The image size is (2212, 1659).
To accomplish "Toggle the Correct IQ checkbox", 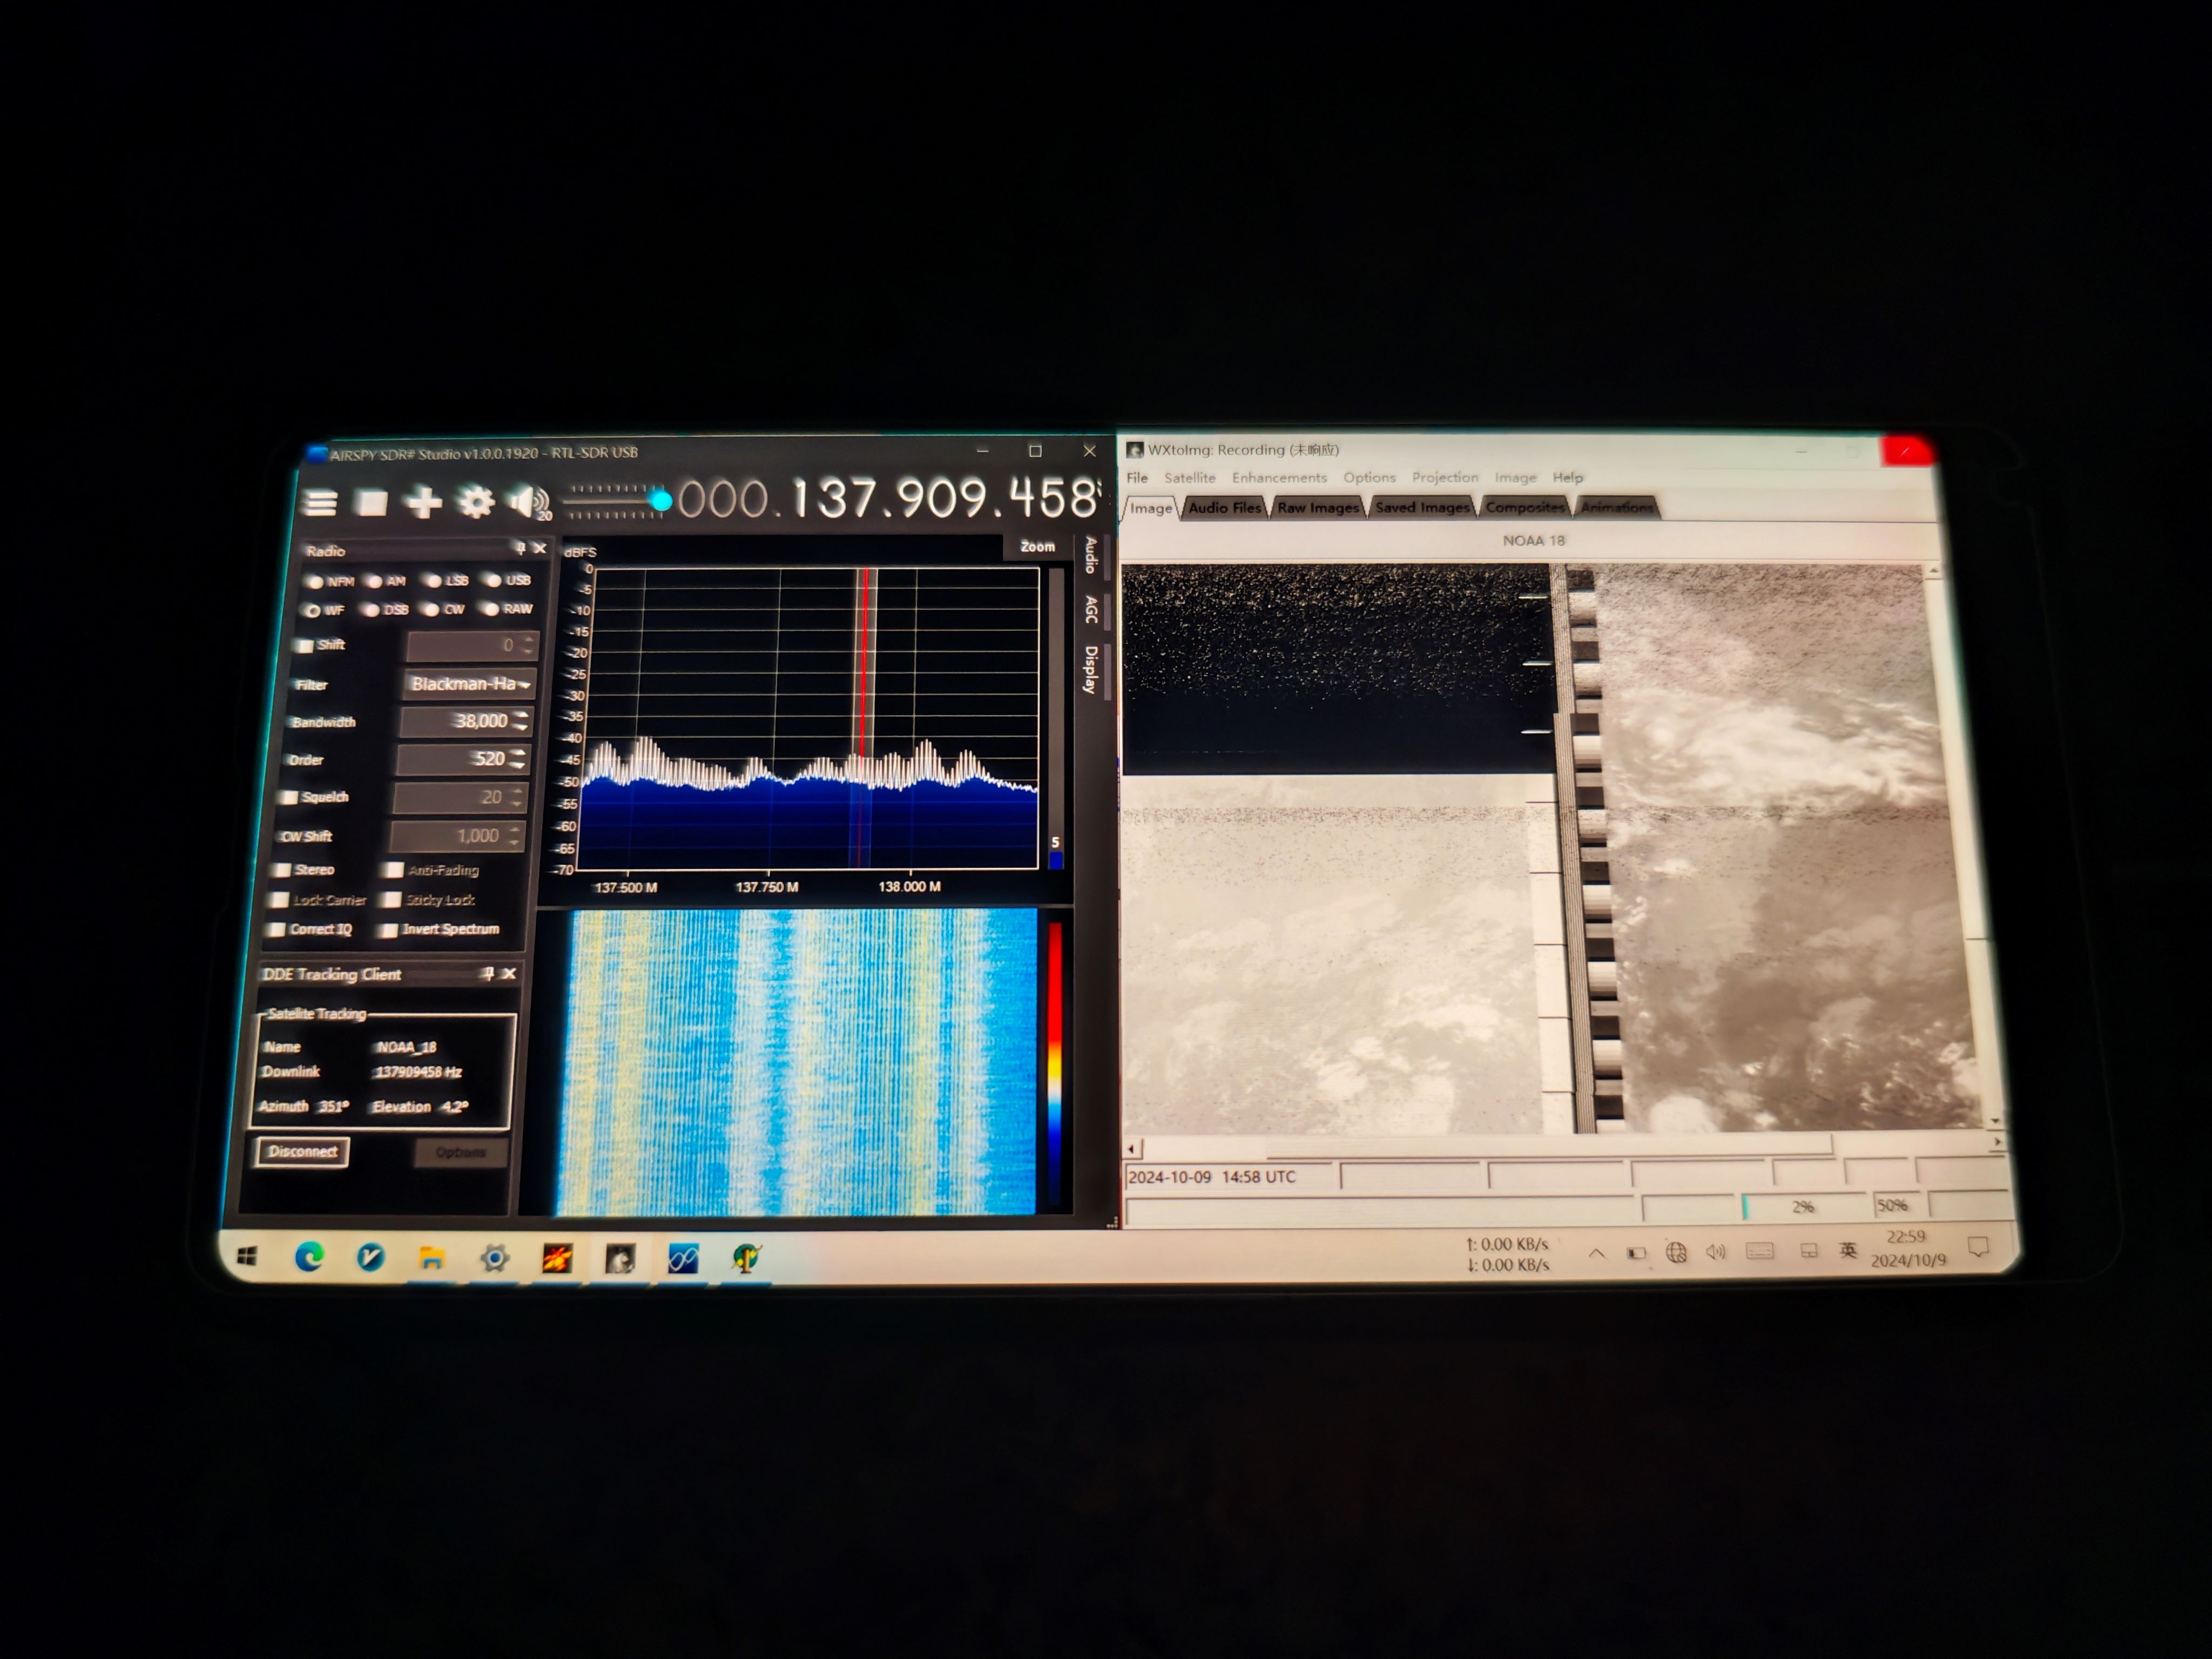I will pos(277,929).
